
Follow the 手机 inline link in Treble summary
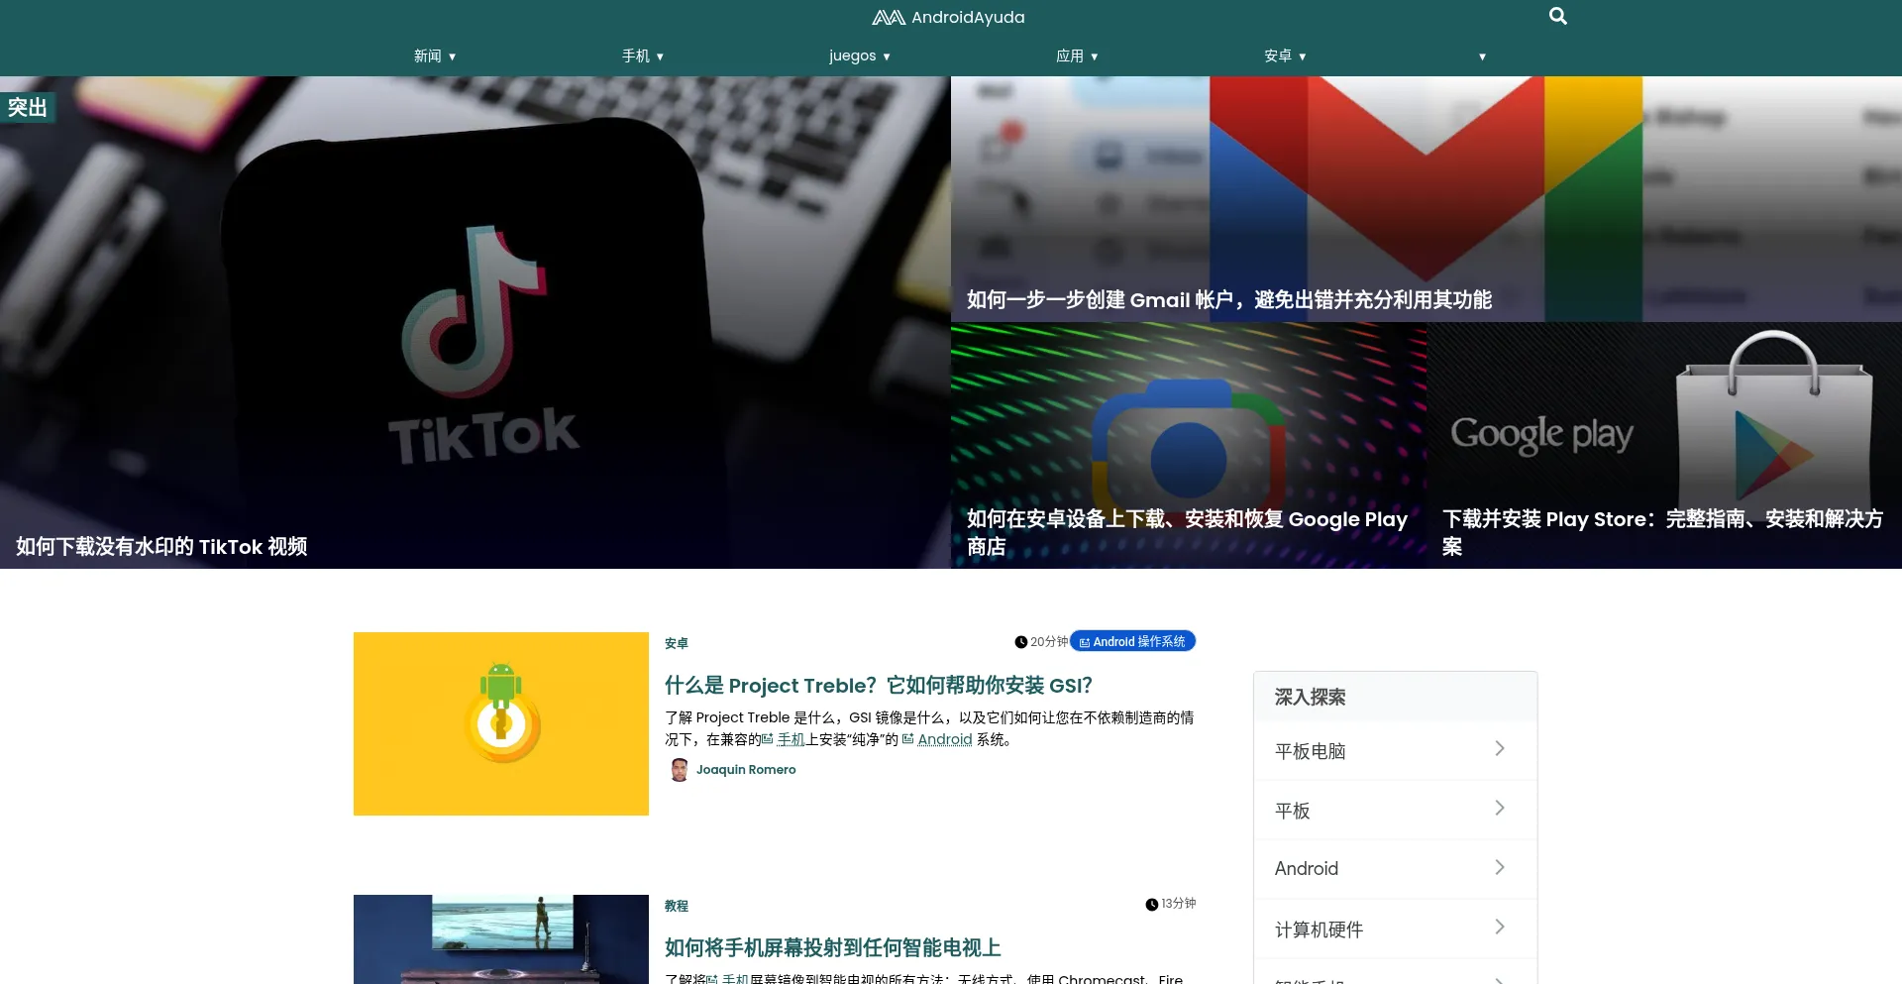pos(792,739)
